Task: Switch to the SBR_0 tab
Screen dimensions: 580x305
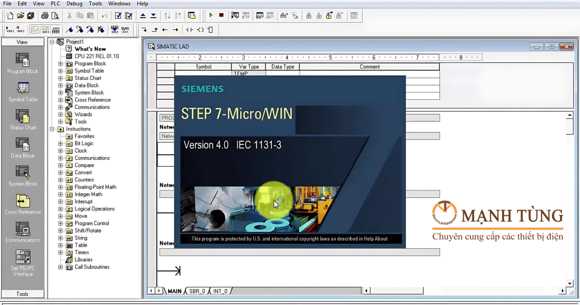Action: click(x=197, y=291)
